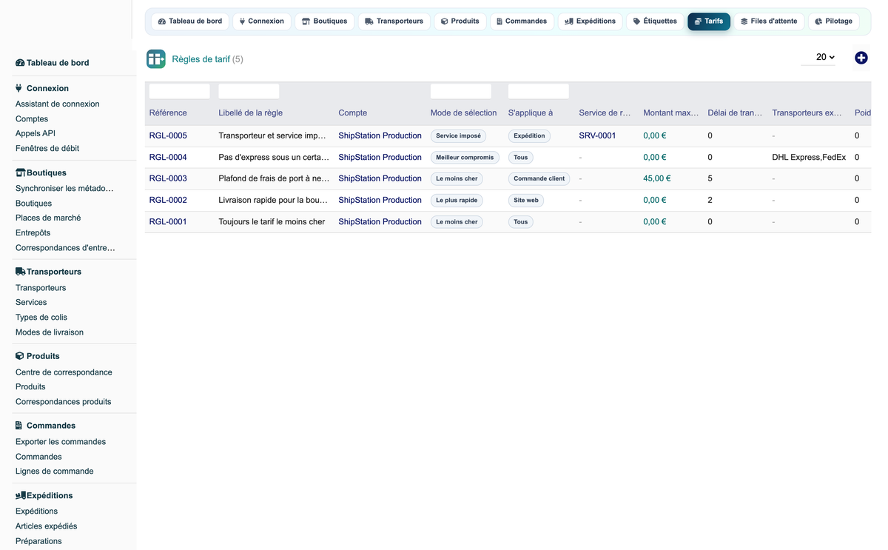Sort by the Montant max column header
The width and height of the screenshot is (888, 550).
[670, 113]
